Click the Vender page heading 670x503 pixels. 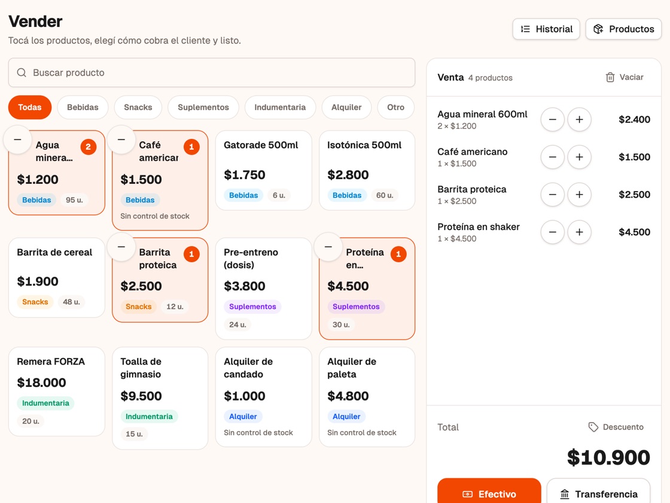[35, 22]
